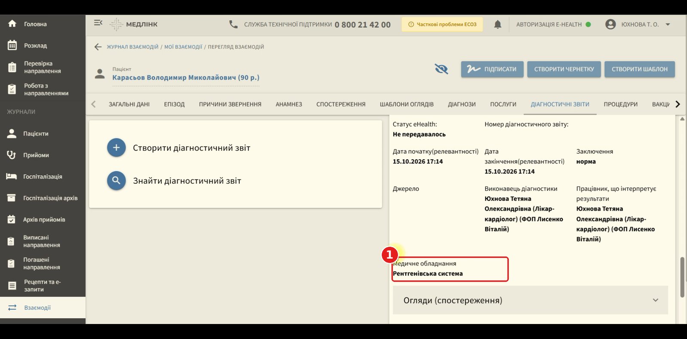Click the vertical scrollbar thumb of report panel

point(682,277)
